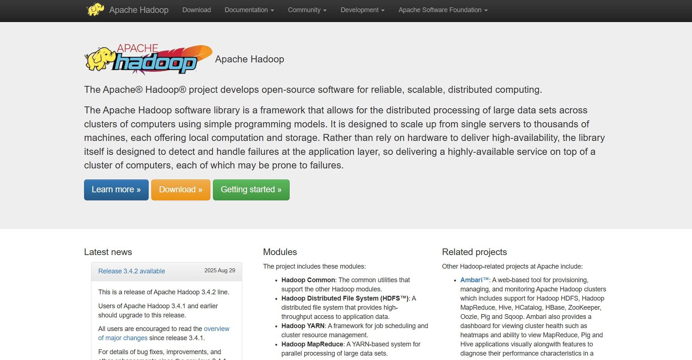Click the Hadoop YARN module entry
The image size is (692, 360).
click(303, 326)
